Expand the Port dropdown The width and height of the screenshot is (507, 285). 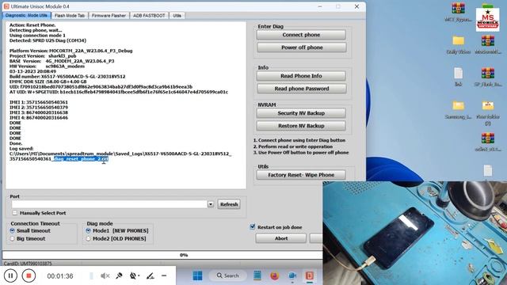point(211,204)
